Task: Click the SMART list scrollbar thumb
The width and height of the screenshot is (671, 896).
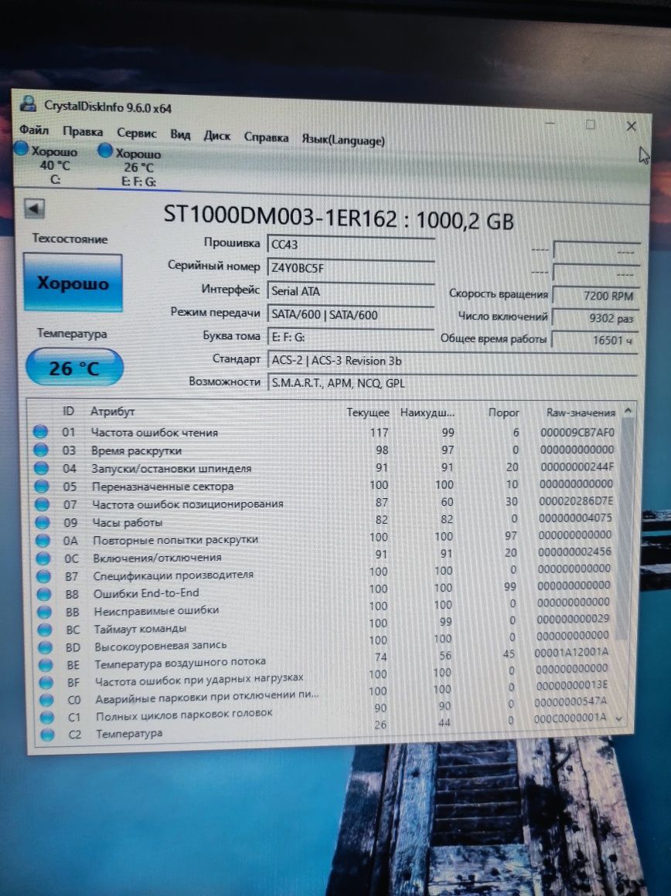Action: pos(625,528)
